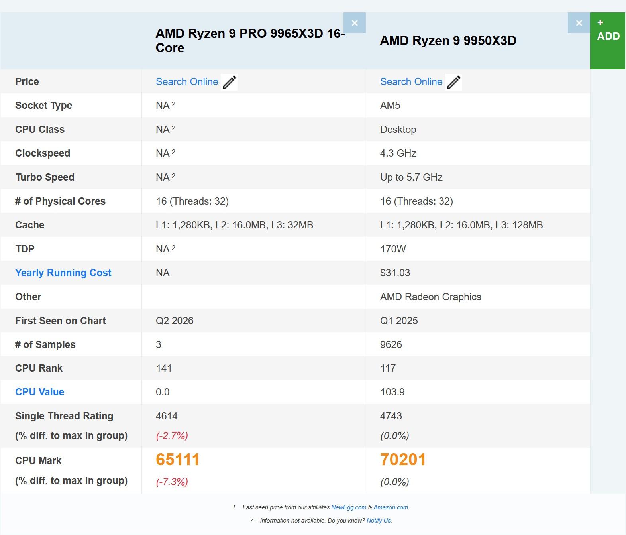
Task: Click the CPU Class row label
Action: tap(40, 129)
